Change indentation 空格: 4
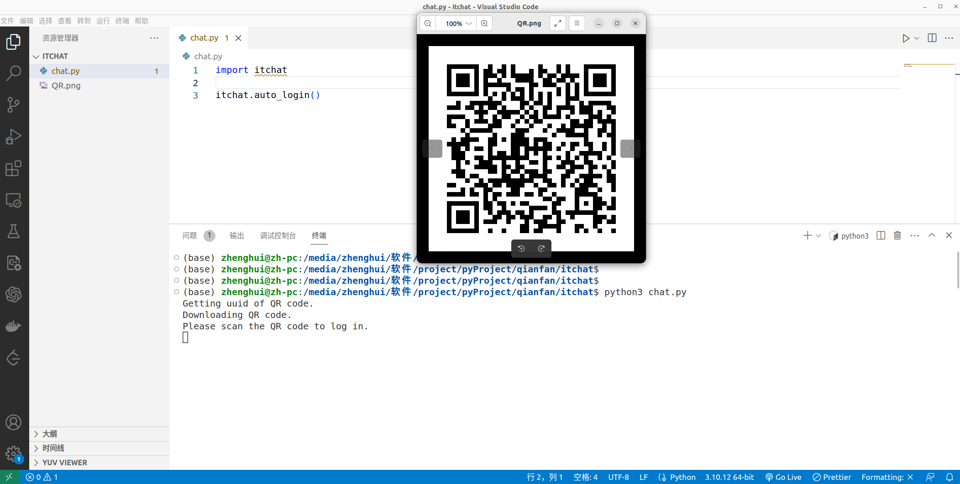The image size is (960, 484). (x=586, y=477)
